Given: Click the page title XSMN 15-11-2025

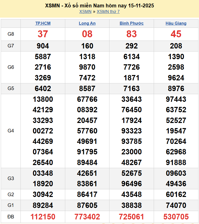Looking at the screenshot, I should pos(99,5).
